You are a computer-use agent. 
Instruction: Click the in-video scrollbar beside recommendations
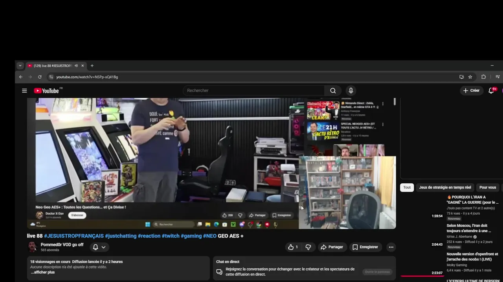[395, 102]
